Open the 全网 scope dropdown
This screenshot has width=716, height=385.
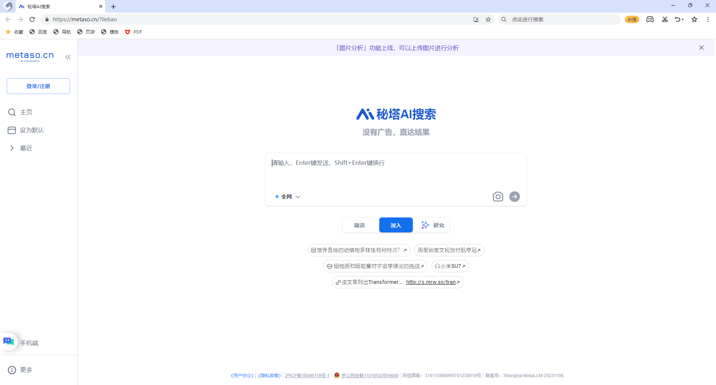pyautogui.click(x=298, y=197)
